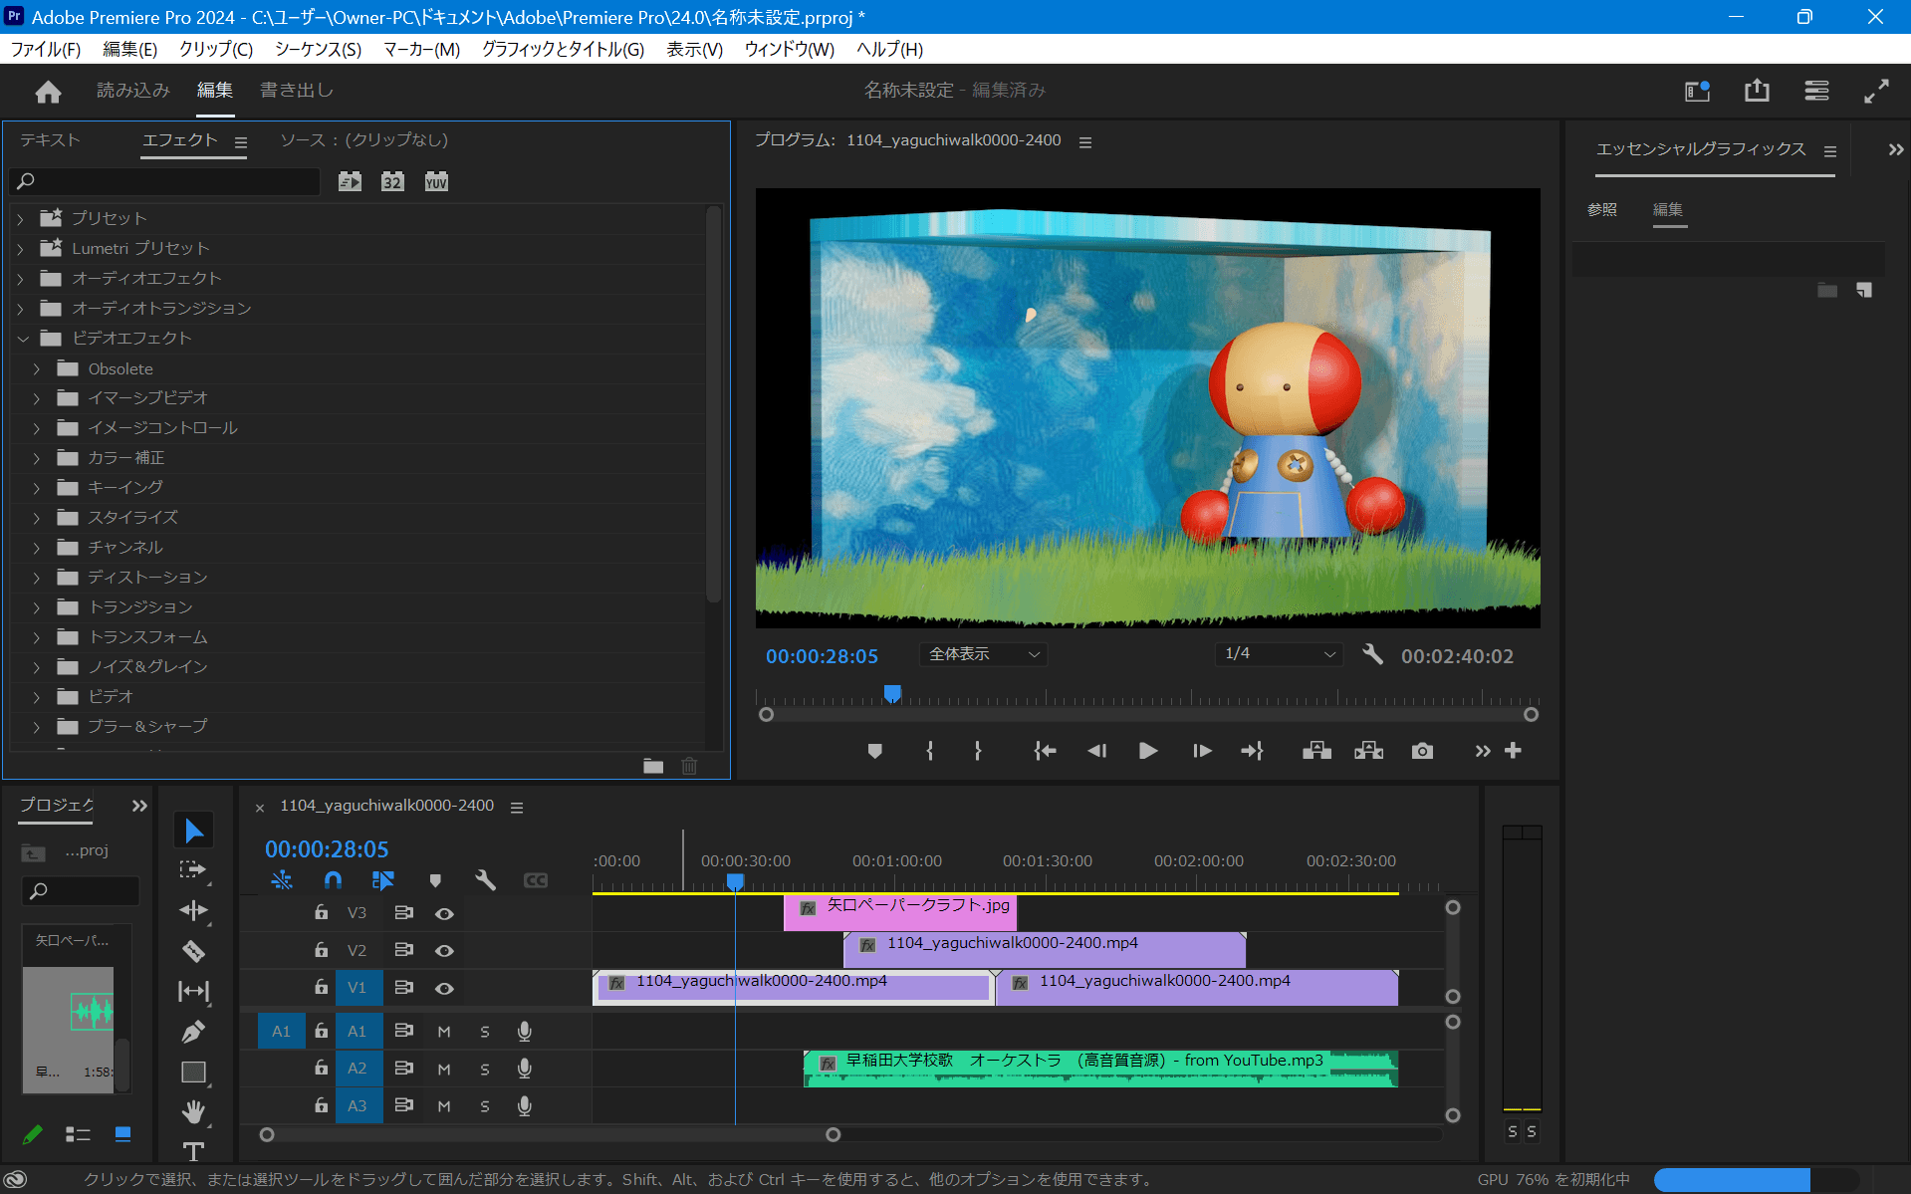Click the Export Frame camera icon
Viewport: 1911px width, 1194px height.
click(x=1422, y=751)
